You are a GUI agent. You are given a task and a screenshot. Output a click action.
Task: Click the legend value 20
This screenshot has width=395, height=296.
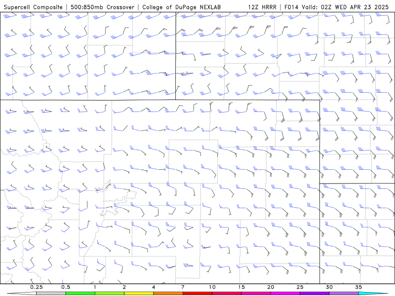pos(271,287)
